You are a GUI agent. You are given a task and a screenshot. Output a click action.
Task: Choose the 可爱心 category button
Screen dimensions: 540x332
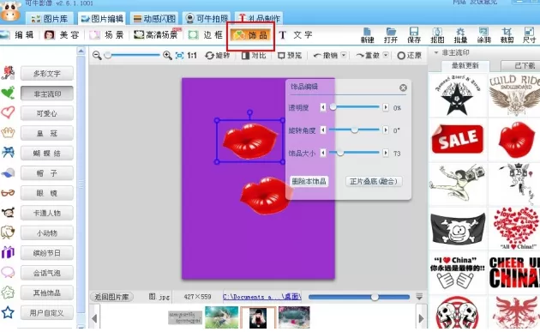pos(47,113)
